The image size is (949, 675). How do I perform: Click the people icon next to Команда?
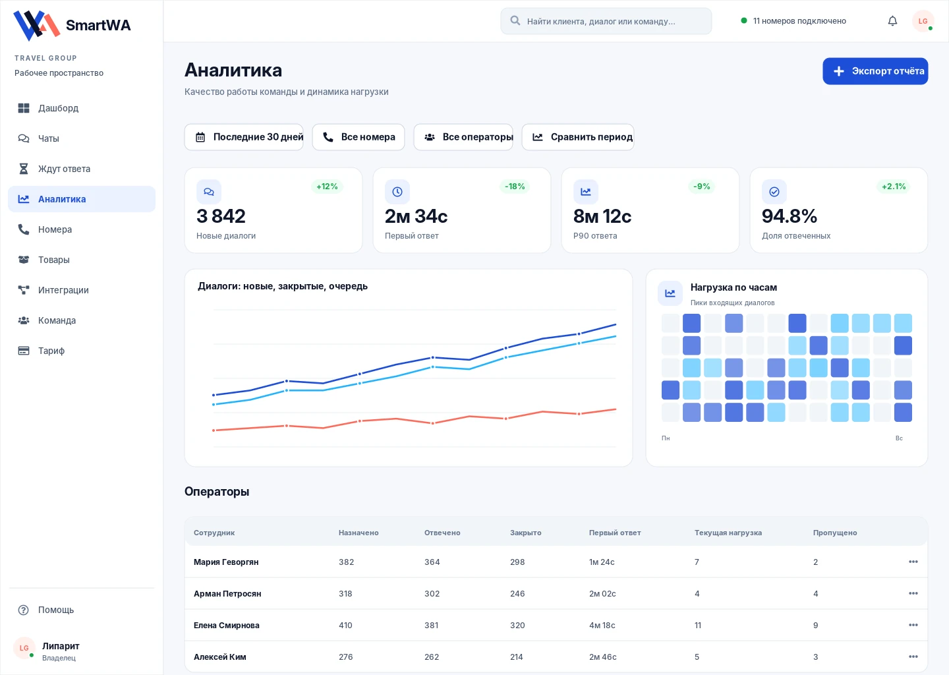(24, 320)
